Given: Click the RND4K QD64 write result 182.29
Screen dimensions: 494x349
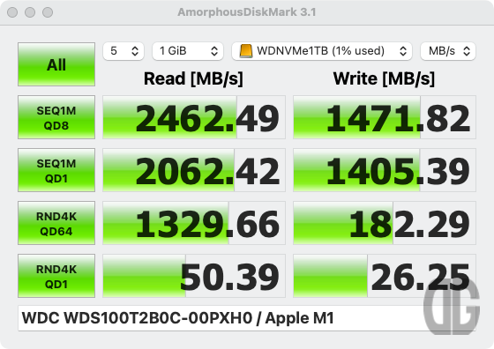Looking at the screenshot, I should 385,223.
